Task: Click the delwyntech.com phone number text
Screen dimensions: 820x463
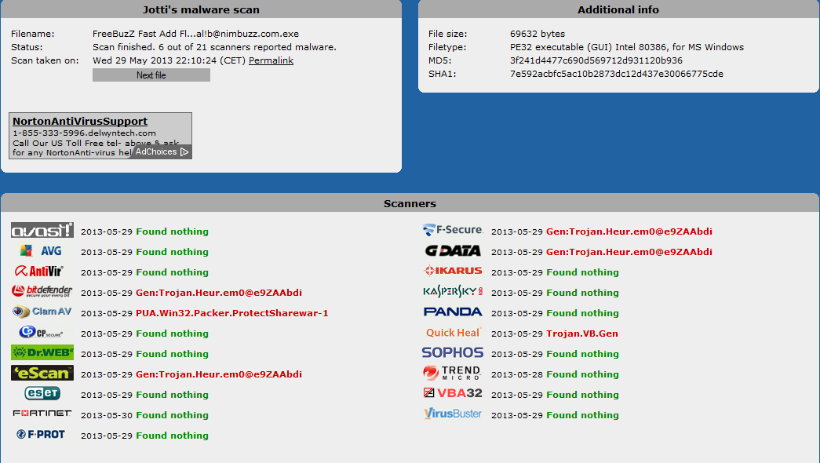Action: coord(84,133)
